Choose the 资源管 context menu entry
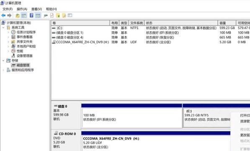 click(x=245, y=121)
